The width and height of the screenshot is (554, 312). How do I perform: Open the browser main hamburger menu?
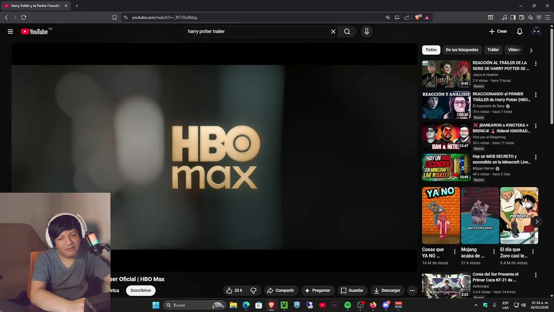548,17
